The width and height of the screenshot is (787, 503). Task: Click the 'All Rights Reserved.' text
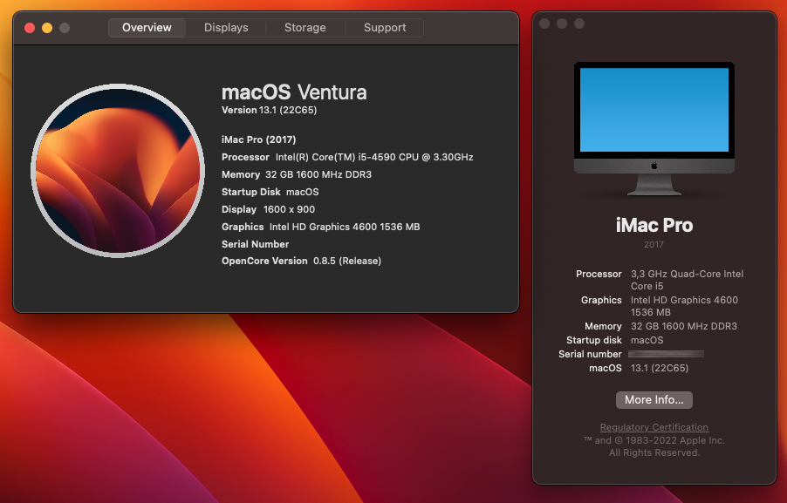point(654,452)
